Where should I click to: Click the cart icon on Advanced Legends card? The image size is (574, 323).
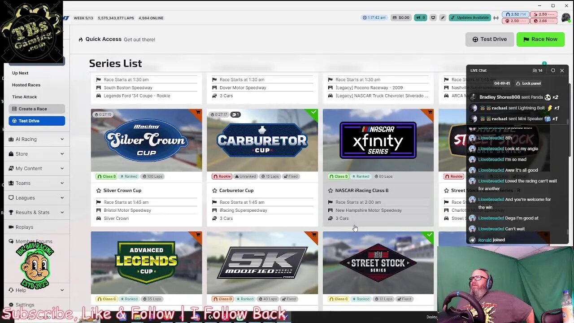click(x=198, y=235)
